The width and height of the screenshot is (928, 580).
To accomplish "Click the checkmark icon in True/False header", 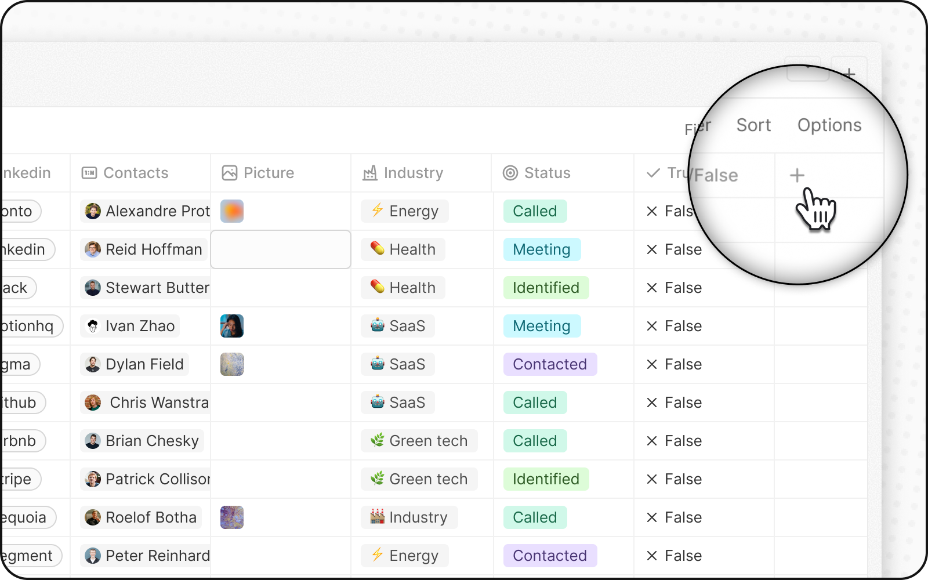I will (653, 173).
